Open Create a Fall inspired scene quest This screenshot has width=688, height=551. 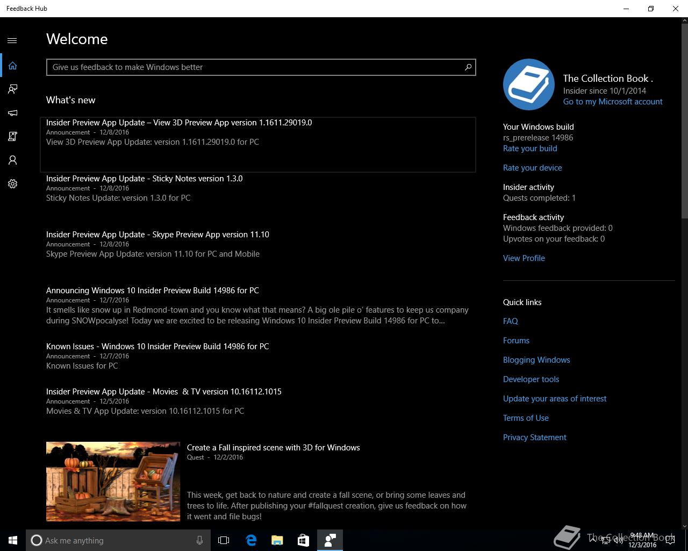pyautogui.click(x=274, y=448)
